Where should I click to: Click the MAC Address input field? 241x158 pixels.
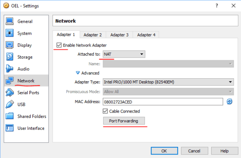pos(163,102)
